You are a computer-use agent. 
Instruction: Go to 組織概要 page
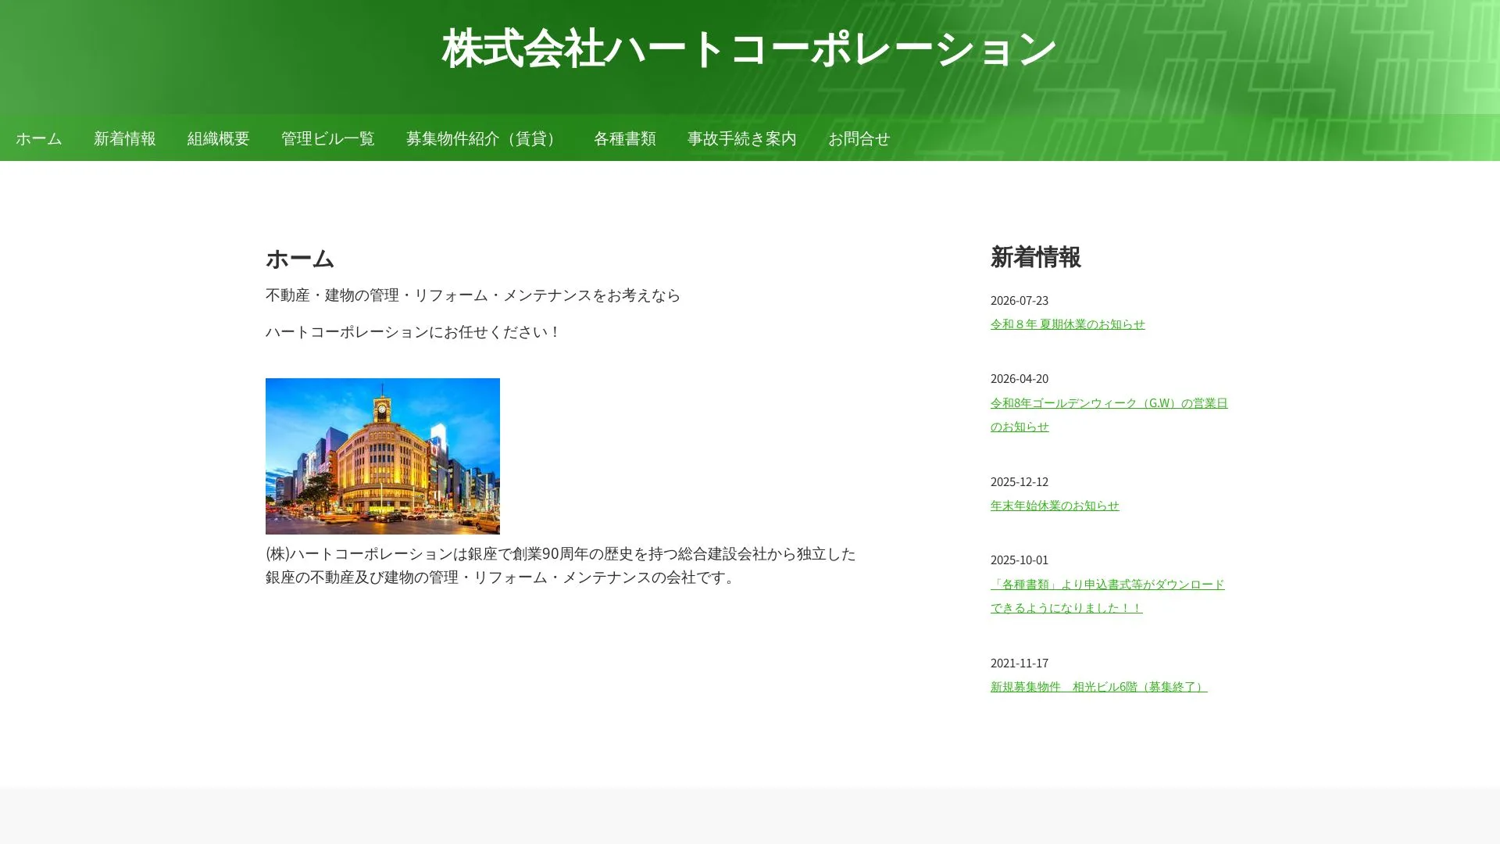coord(219,138)
